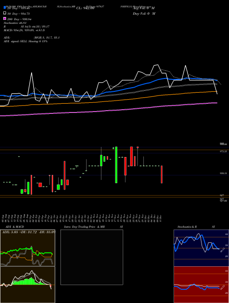The width and height of the screenshot is (229, 303).
Task: Select the '20 Day - 939.46' legend label
Action: tap(18, 8)
